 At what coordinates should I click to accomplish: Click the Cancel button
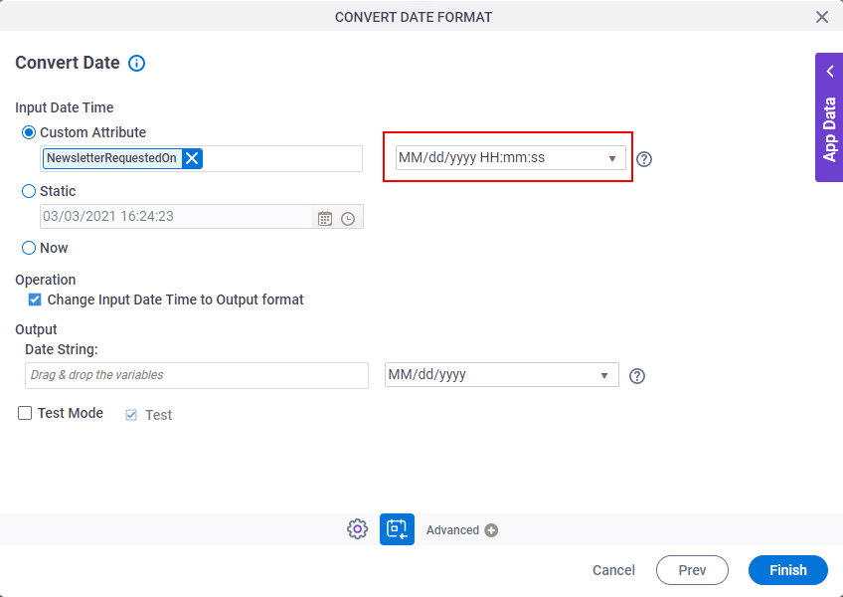613,570
